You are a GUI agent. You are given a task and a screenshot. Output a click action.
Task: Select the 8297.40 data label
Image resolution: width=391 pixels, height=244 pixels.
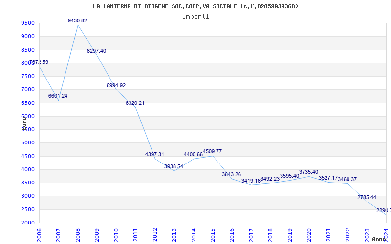point(96,51)
